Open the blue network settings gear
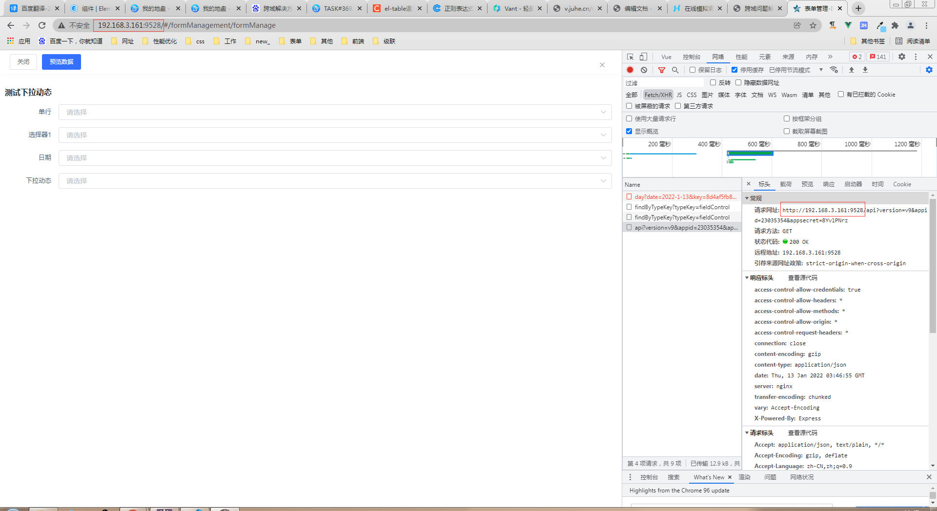The height and width of the screenshot is (511, 937). [929, 70]
